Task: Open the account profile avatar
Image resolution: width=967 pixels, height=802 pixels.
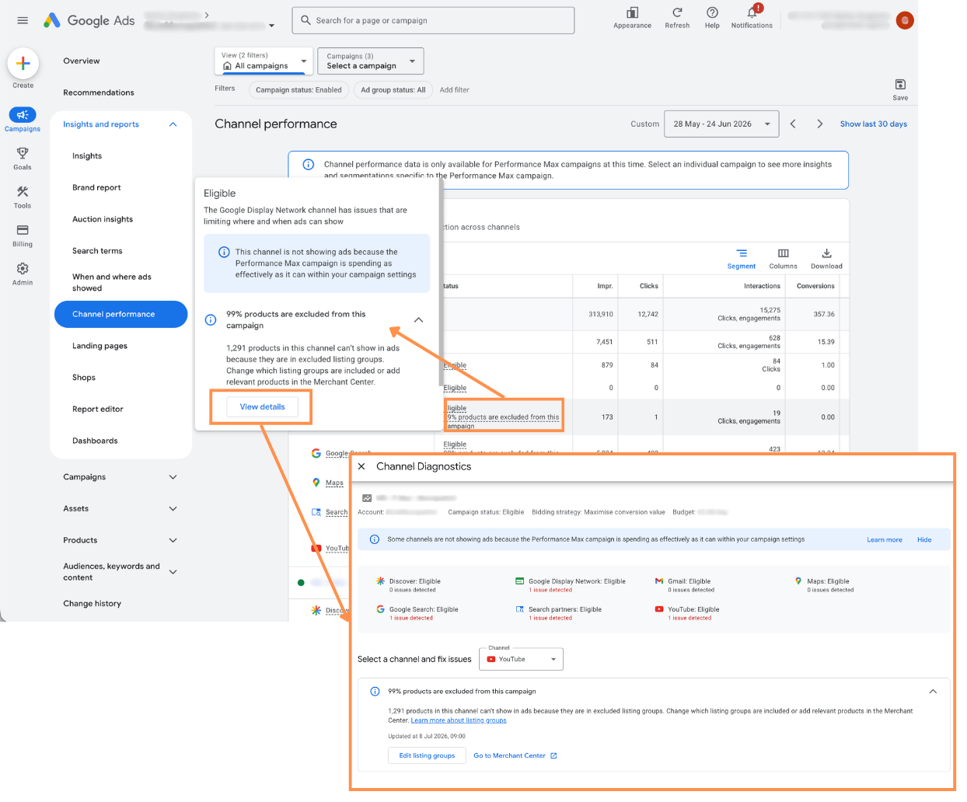Action: (905, 20)
